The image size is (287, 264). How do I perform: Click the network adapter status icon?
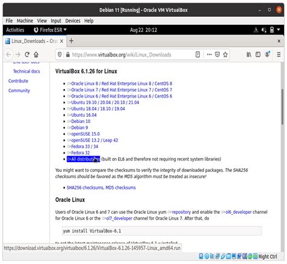point(217,256)
